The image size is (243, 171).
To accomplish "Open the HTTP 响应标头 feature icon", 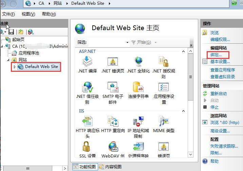I will click(x=88, y=121).
